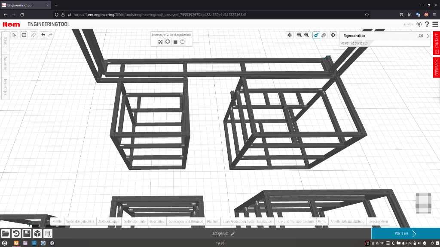Zoom out of the 3D model

pyautogui.click(x=307, y=35)
